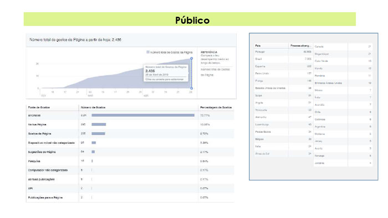The height and width of the screenshot is (218, 388).
Task: Select 'Publicações para a Página' row label
Action: coord(45,198)
